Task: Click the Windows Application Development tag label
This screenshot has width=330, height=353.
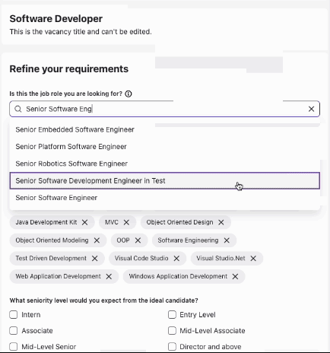Action: [178, 276]
